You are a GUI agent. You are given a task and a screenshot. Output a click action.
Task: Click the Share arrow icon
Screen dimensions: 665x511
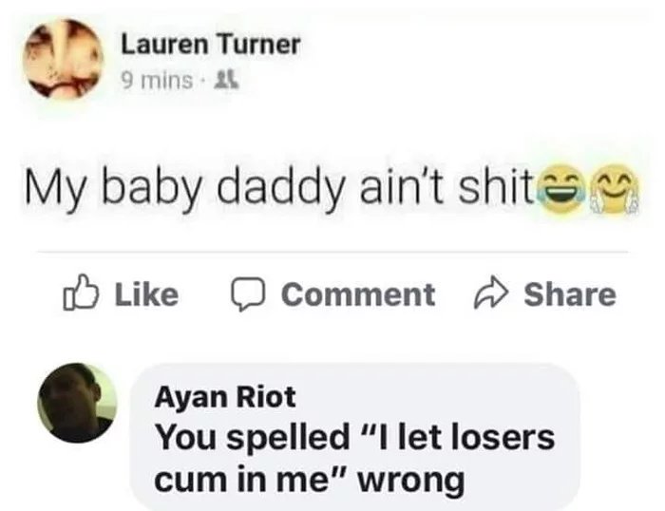490,293
